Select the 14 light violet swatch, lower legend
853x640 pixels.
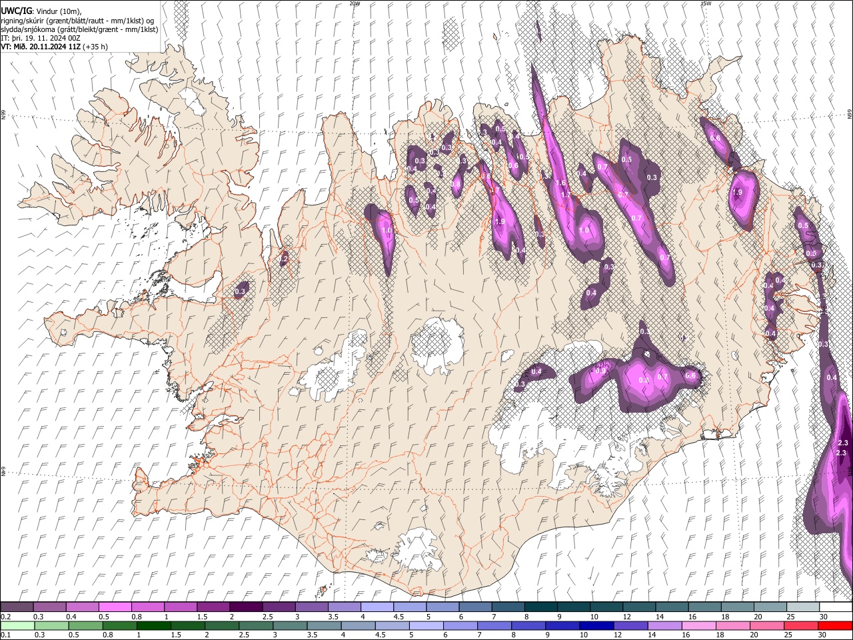(x=664, y=626)
